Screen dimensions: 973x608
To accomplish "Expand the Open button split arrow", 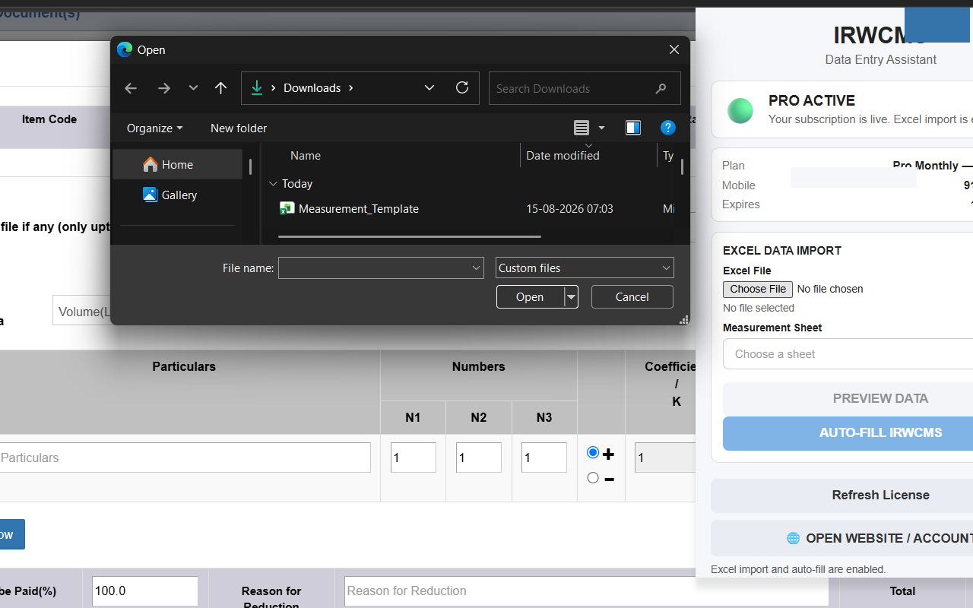I will pyautogui.click(x=571, y=297).
